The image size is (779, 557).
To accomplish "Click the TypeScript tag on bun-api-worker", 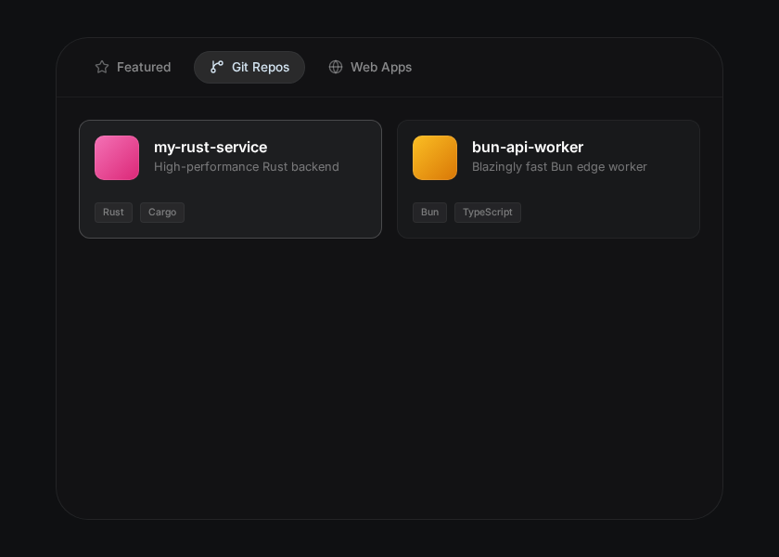I will tap(487, 212).
